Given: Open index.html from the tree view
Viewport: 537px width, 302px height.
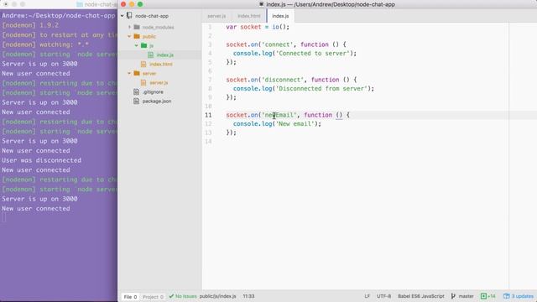Looking at the screenshot, I should 161,64.
